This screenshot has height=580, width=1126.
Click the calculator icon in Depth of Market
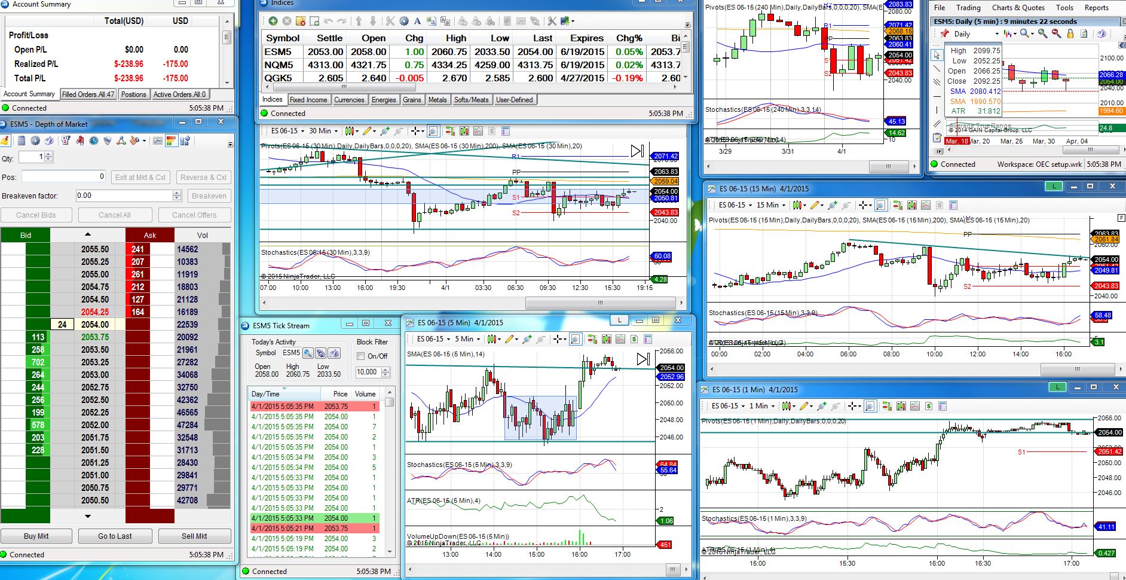point(22,141)
